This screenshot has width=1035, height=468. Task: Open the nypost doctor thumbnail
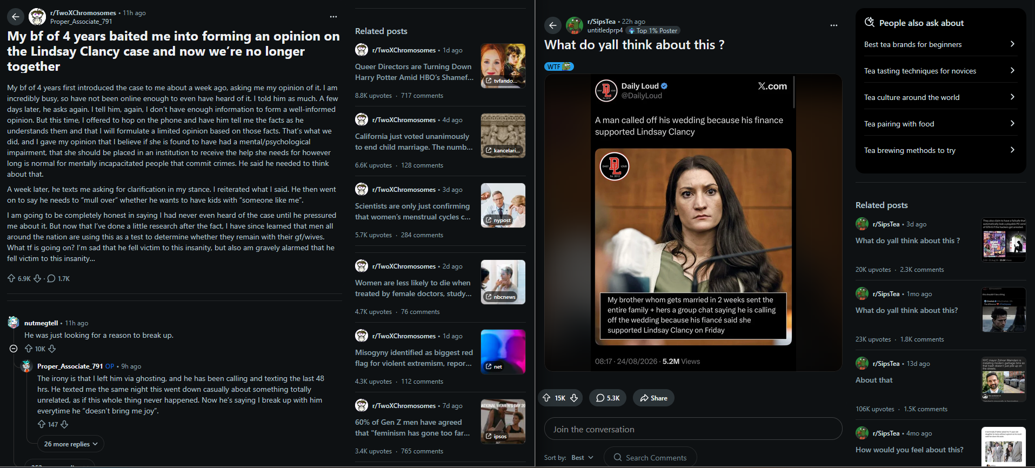pos(503,205)
